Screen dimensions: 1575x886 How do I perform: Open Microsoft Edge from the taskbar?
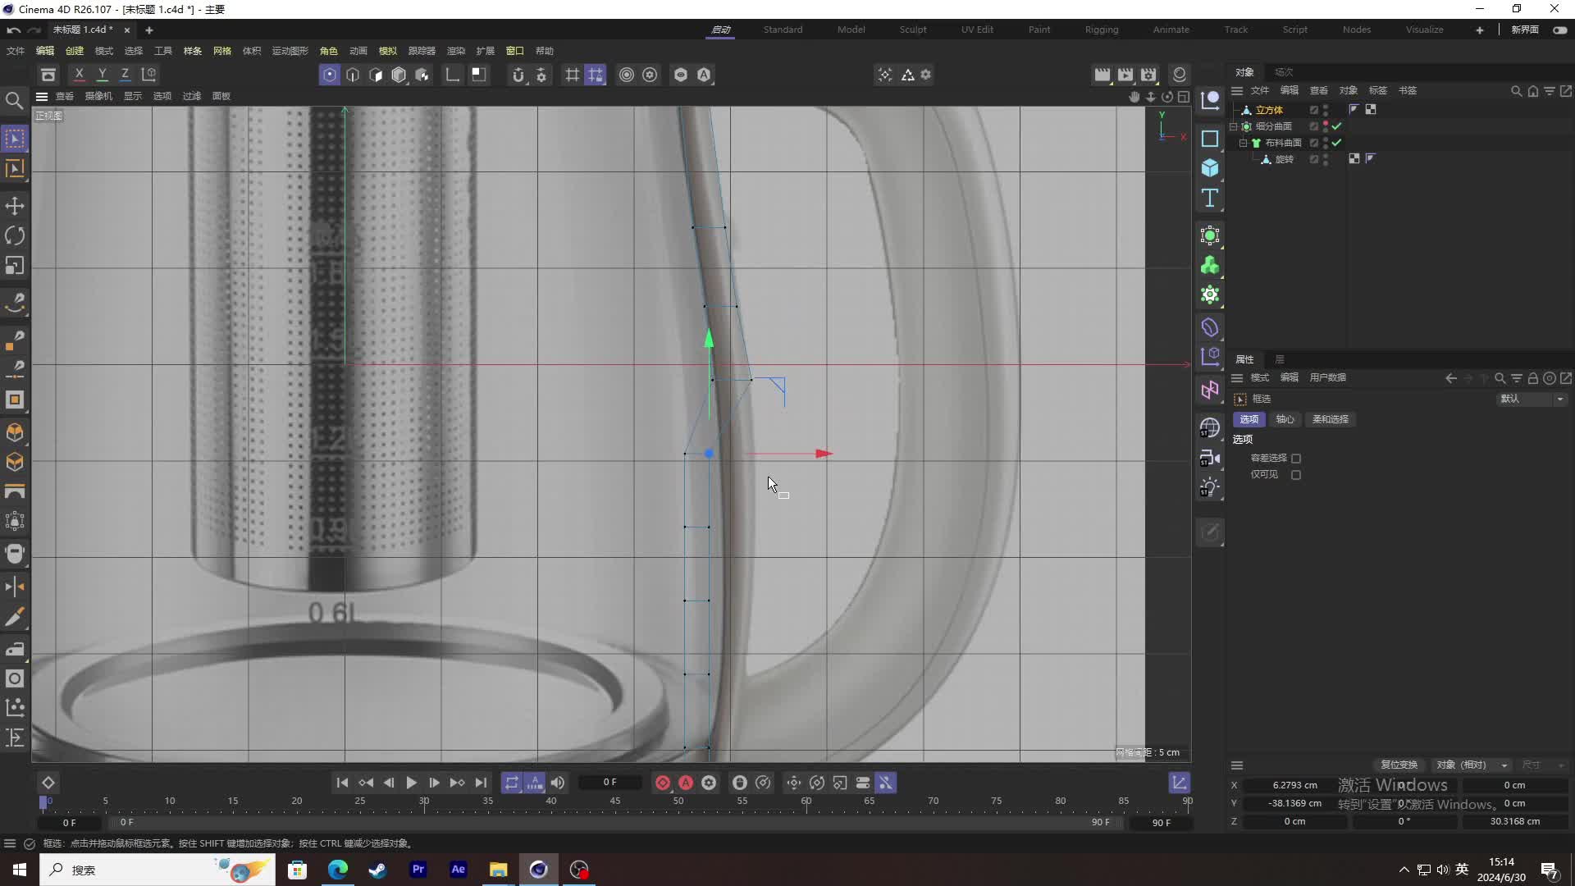pos(338,870)
